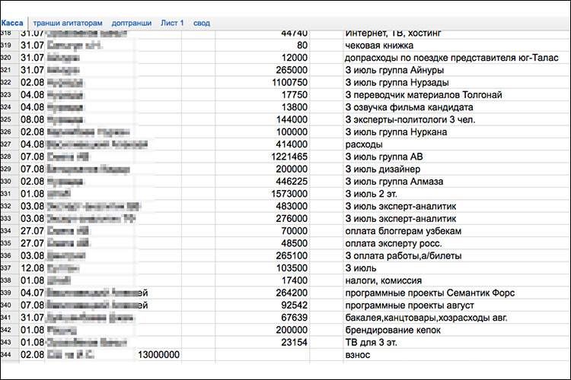This screenshot has width=571, height=380.
Task: Select the amount cell 70000
Action: [262, 231]
